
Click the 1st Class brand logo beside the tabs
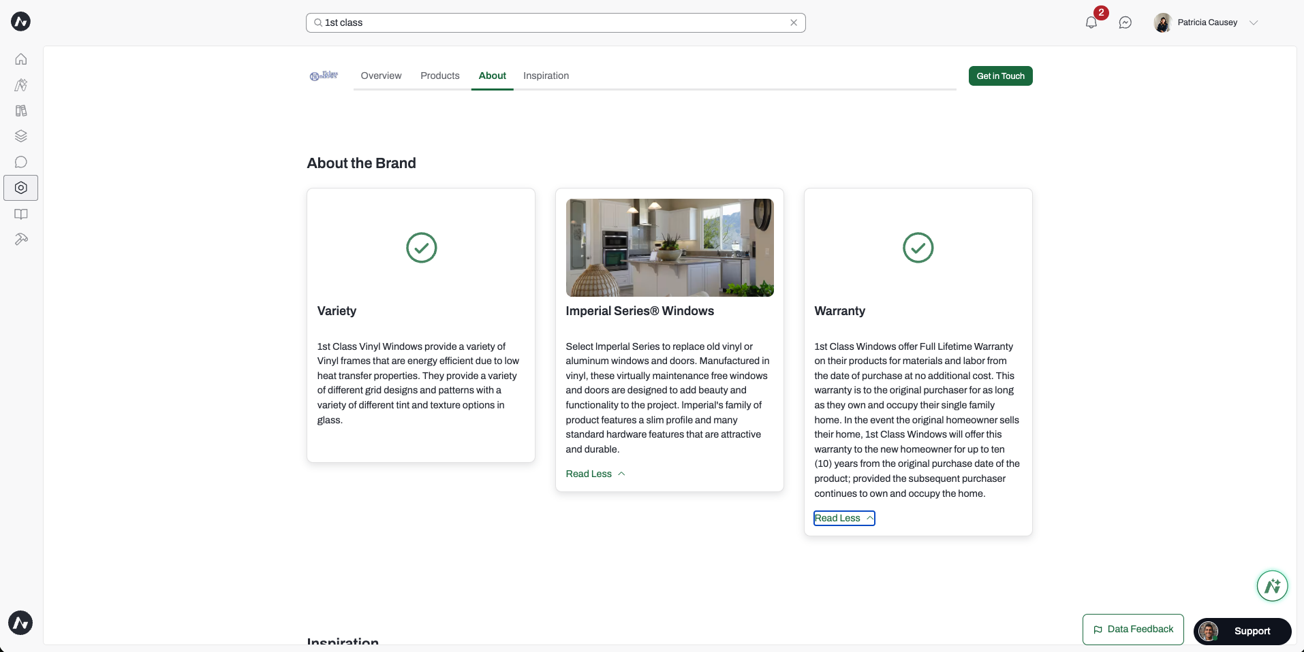coord(324,76)
